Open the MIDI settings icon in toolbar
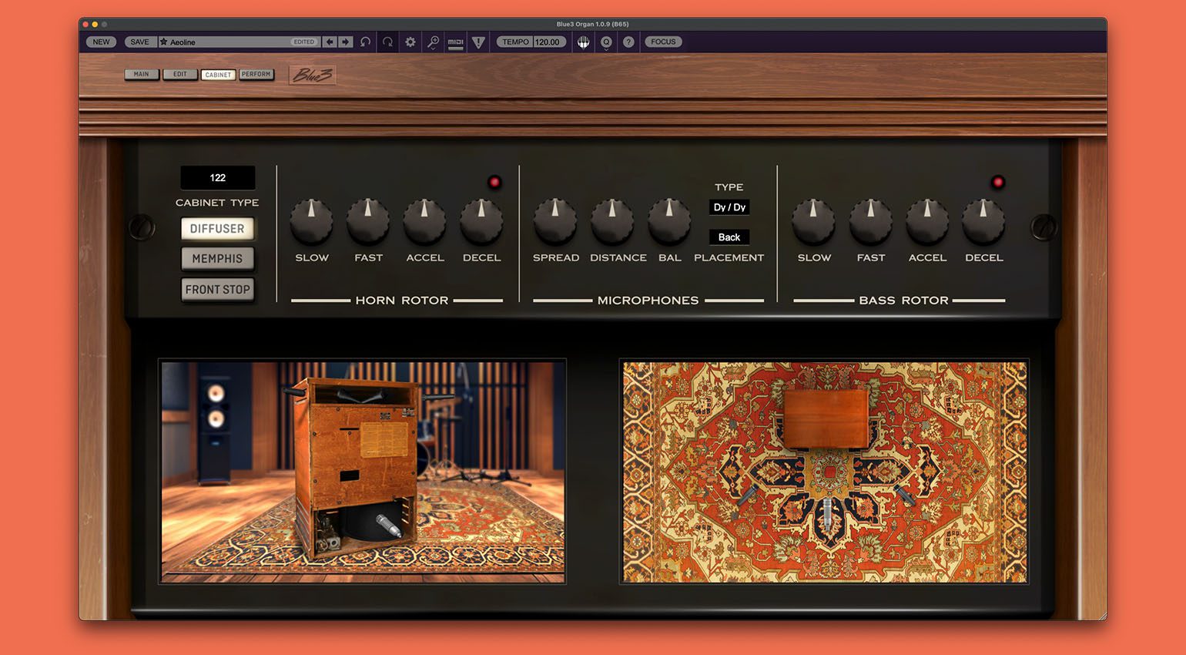 coord(455,42)
